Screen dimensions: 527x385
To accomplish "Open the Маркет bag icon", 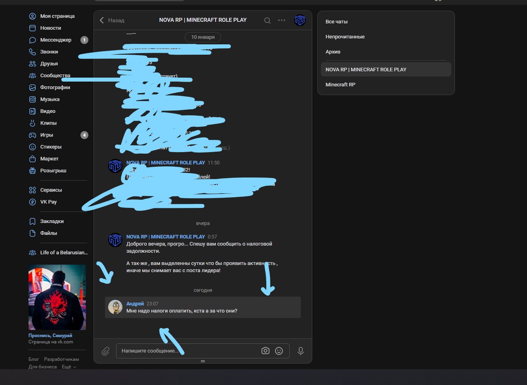I will pyautogui.click(x=32, y=159).
